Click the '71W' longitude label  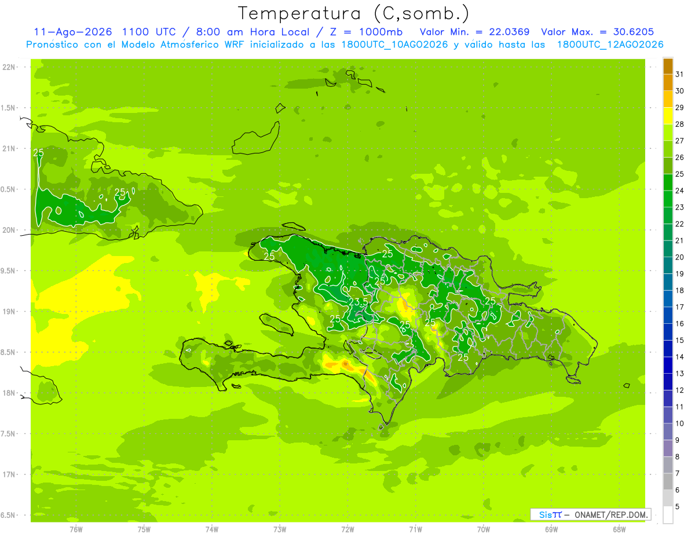click(x=416, y=529)
